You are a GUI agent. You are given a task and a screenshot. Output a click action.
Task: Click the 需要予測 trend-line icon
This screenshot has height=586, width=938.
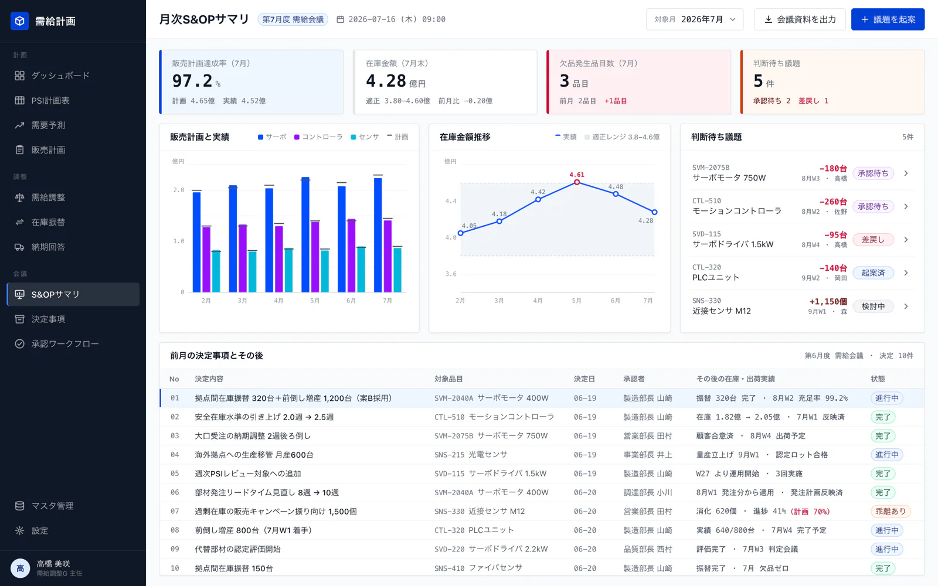tap(19, 125)
